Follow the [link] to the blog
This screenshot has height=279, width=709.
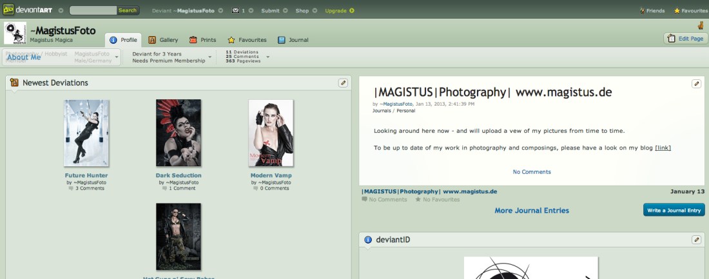[663, 148]
